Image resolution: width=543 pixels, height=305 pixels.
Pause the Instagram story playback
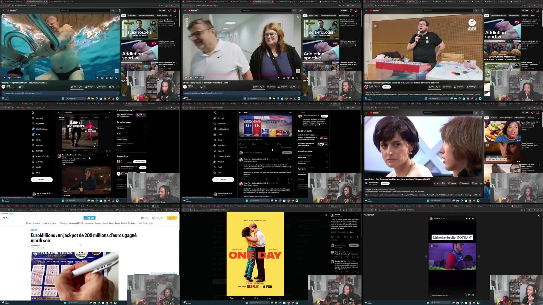pyautogui.click(x=470, y=219)
